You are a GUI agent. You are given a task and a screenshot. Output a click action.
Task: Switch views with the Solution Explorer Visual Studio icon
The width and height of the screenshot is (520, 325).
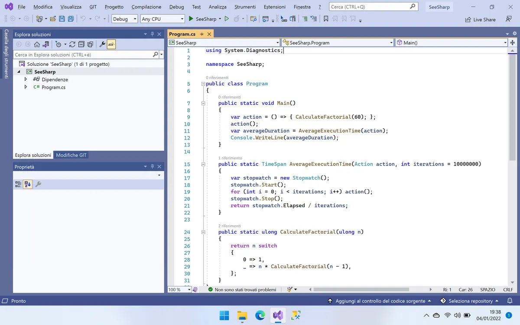pos(45,44)
